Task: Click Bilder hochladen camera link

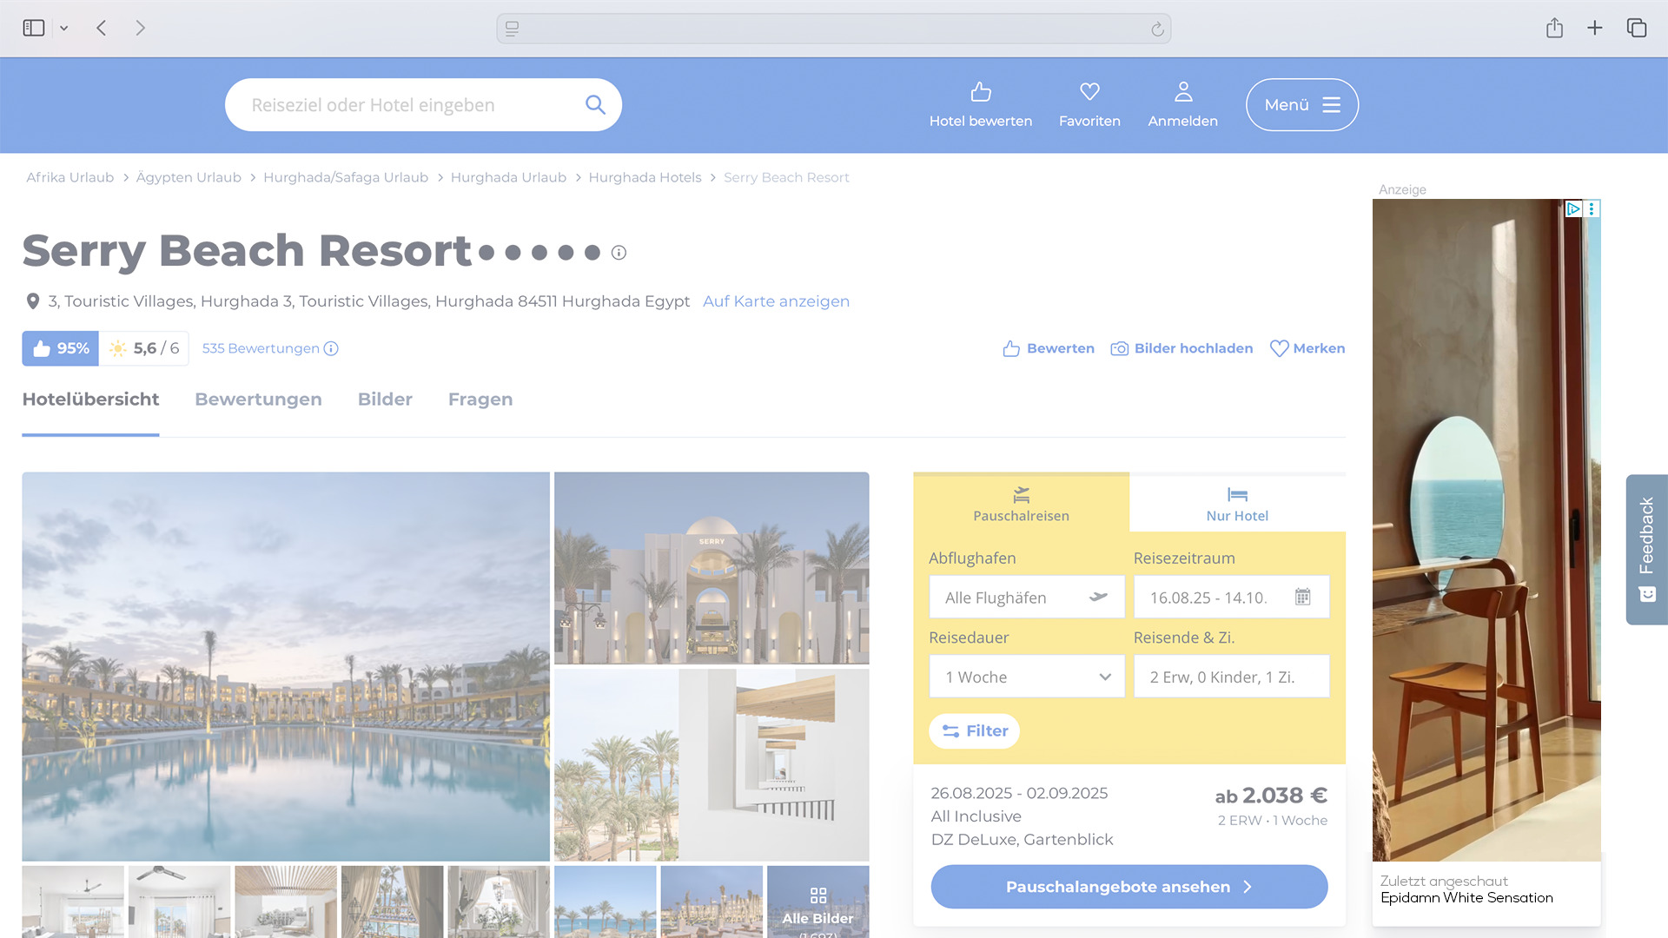Action: (1181, 348)
